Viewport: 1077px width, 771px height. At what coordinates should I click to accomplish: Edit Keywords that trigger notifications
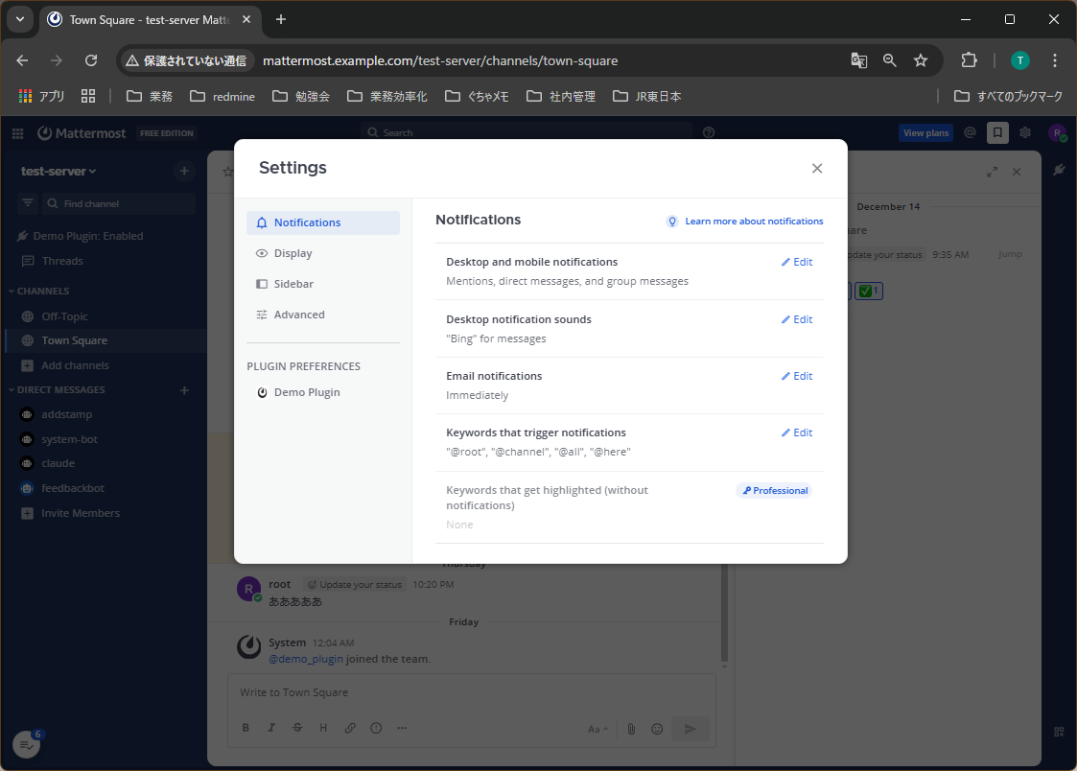tap(797, 432)
